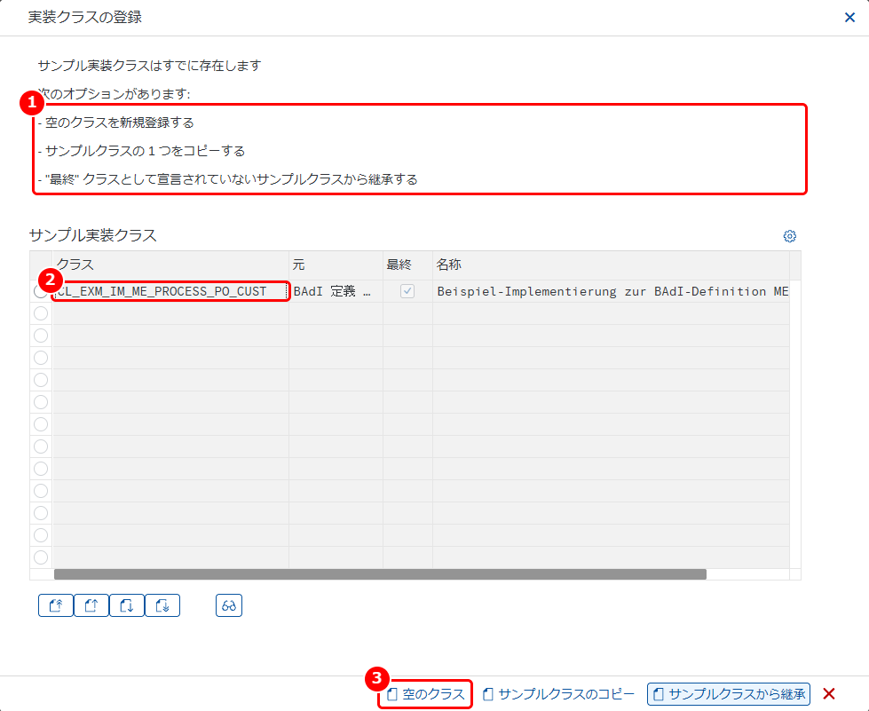869x711 pixels.
Task: Toggle the 最終 checkbox in the first row
Action: pyautogui.click(x=407, y=291)
